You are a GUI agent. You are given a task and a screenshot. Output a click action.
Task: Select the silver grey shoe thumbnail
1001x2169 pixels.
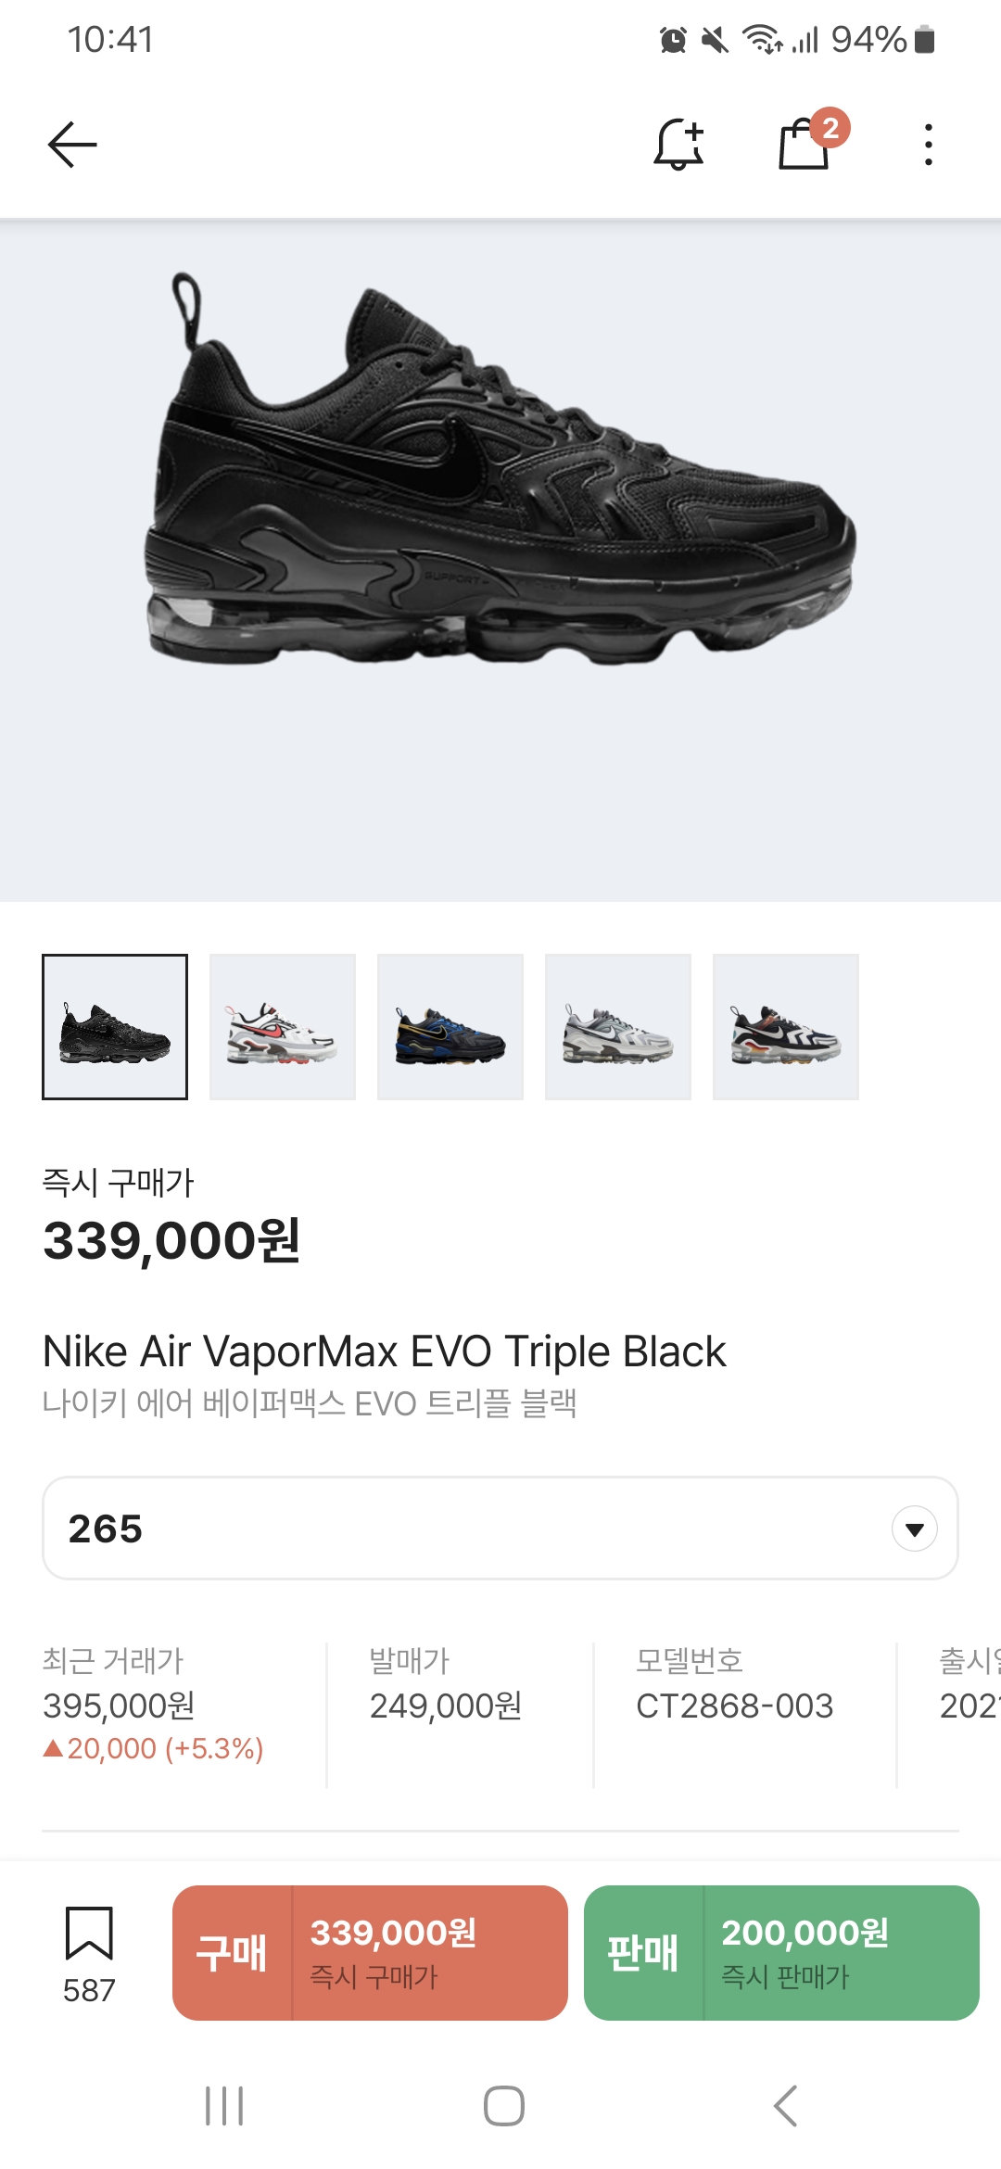(618, 1027)
